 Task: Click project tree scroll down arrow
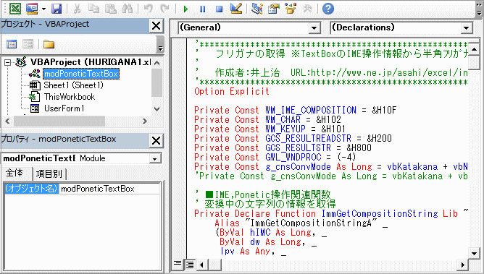click(x=157, y=108)
